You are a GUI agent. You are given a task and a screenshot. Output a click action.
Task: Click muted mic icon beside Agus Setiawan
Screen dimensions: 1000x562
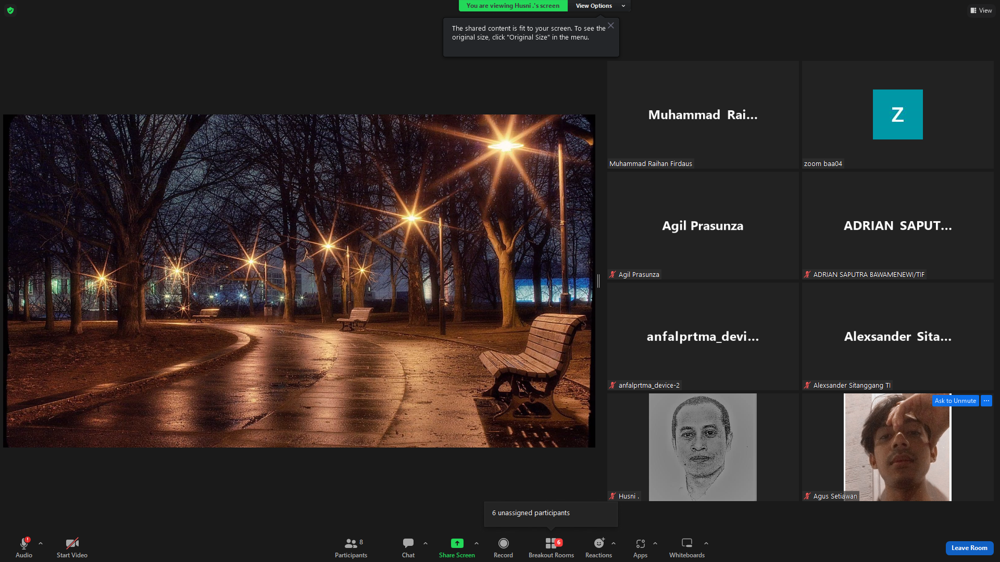coord(807,496)
